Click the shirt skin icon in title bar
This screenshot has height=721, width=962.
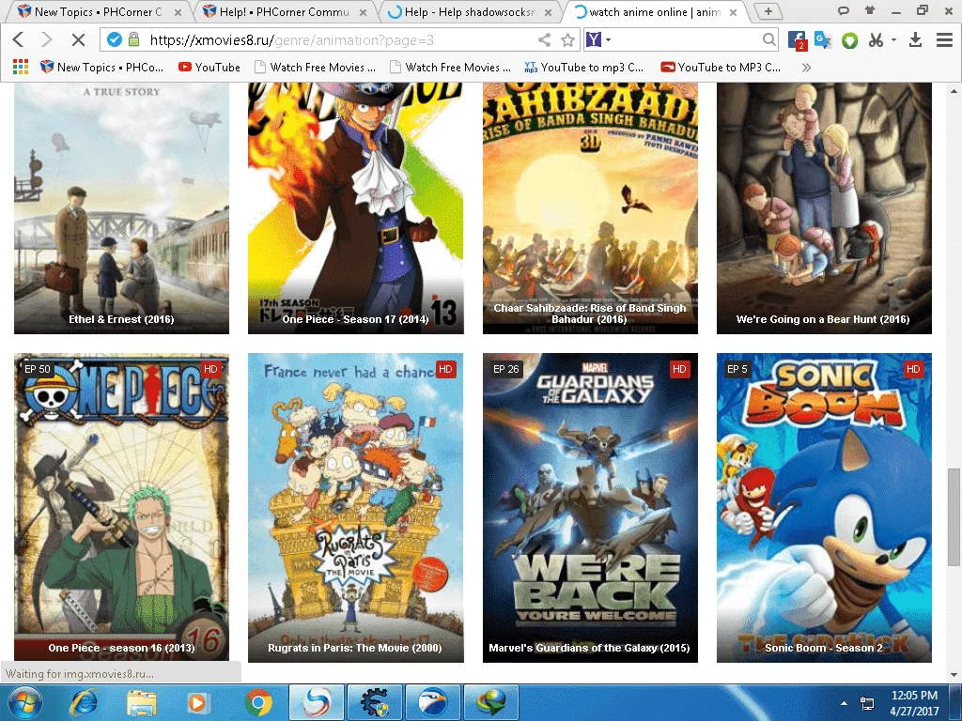click(869, 9)
